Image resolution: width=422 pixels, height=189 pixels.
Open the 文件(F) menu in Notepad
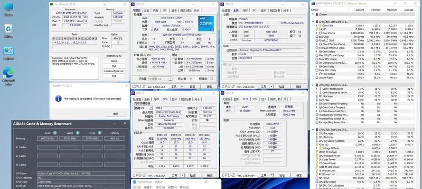point(137,188)
